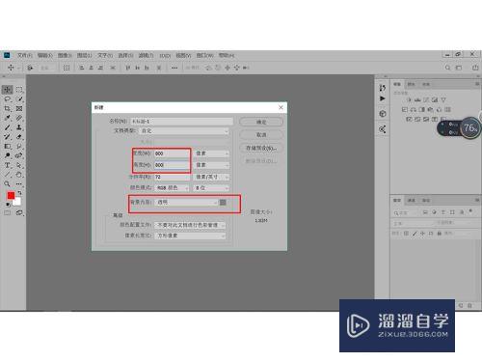Image resolution: width=482 pixels, height=362 pixels.
Task: Select the Path Selection arrow tool
Action: tap(19, 165)
